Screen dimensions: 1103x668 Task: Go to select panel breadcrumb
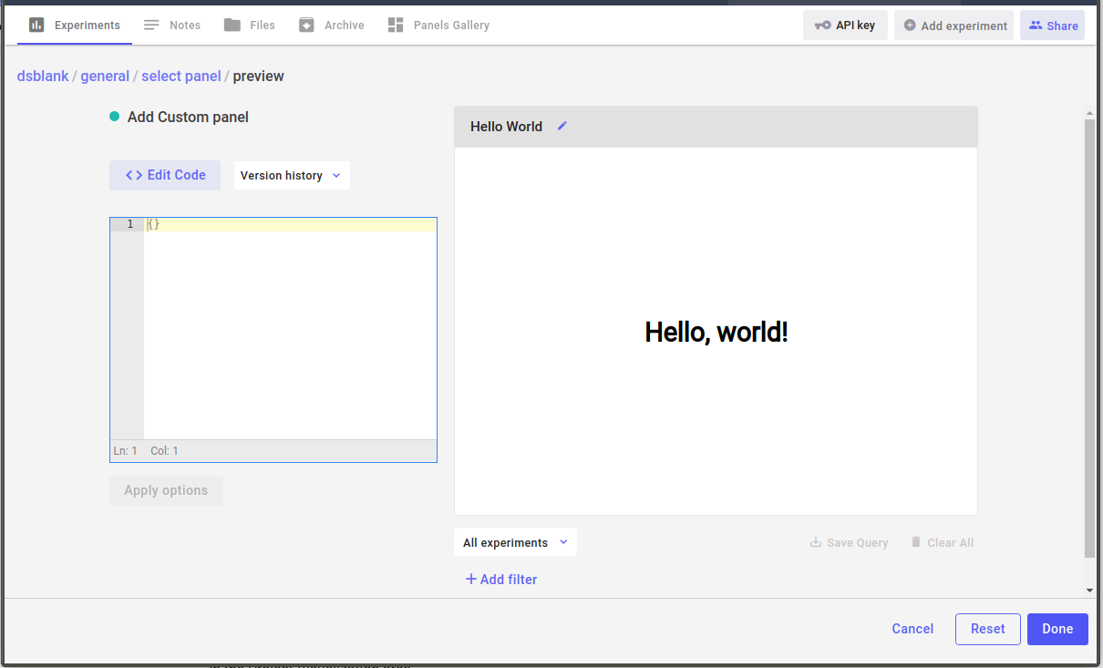(x=181, y=77)
